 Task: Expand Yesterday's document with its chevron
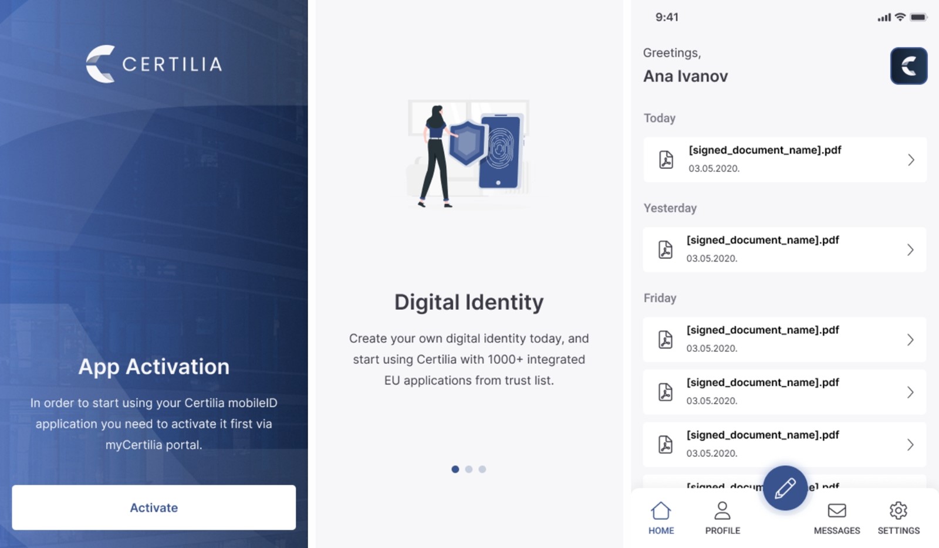910,250
